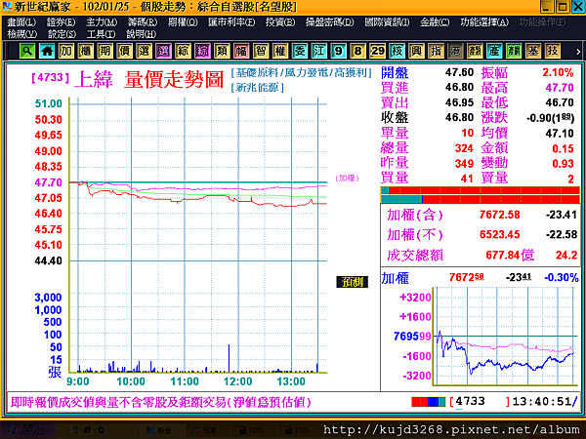Click the 預測 forecast button

[352, 282]
